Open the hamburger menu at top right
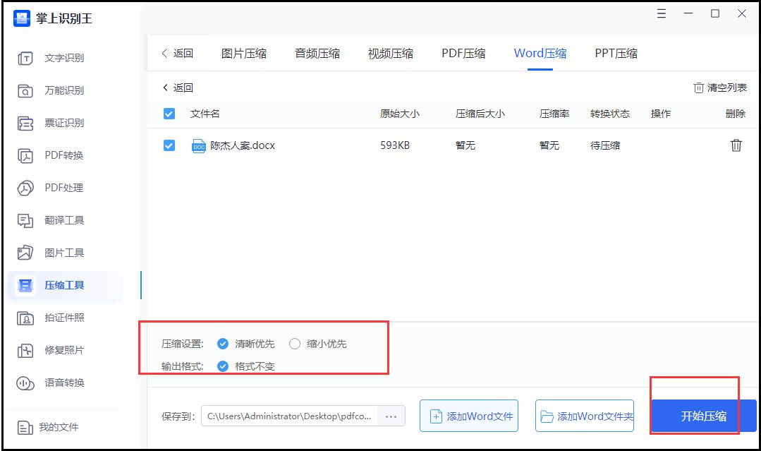 pos(661,13)
